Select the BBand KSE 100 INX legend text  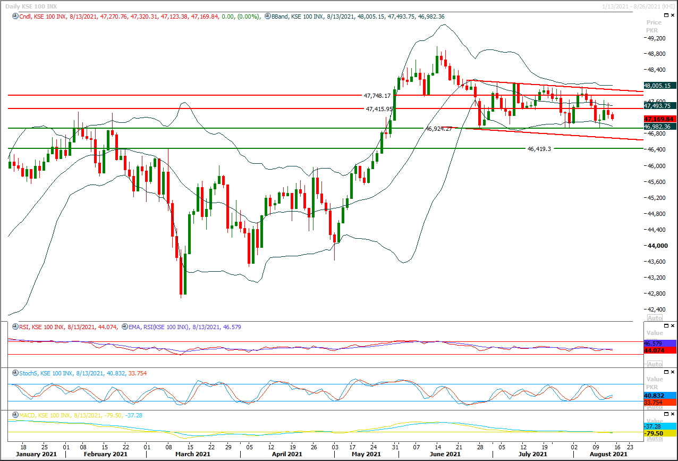(358, 16)
